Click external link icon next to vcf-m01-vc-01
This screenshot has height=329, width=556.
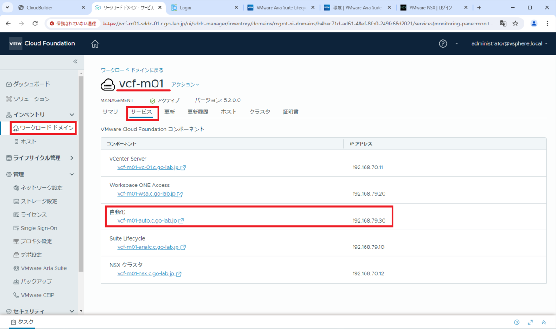coord(183,168)
